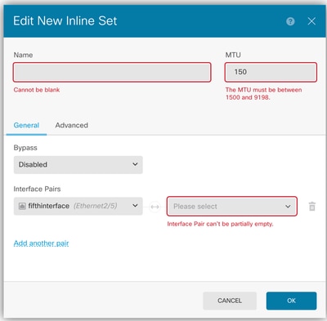The width and height of the screenshot is (327, 321).
Task: Focus the empty Name input field
Action: [112, 72]
